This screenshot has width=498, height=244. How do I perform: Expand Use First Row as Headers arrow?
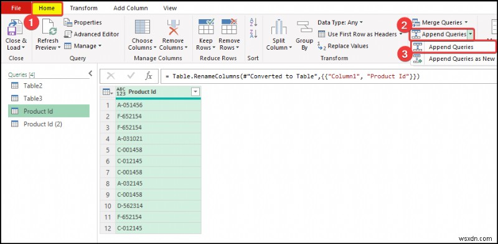point(401,34)
